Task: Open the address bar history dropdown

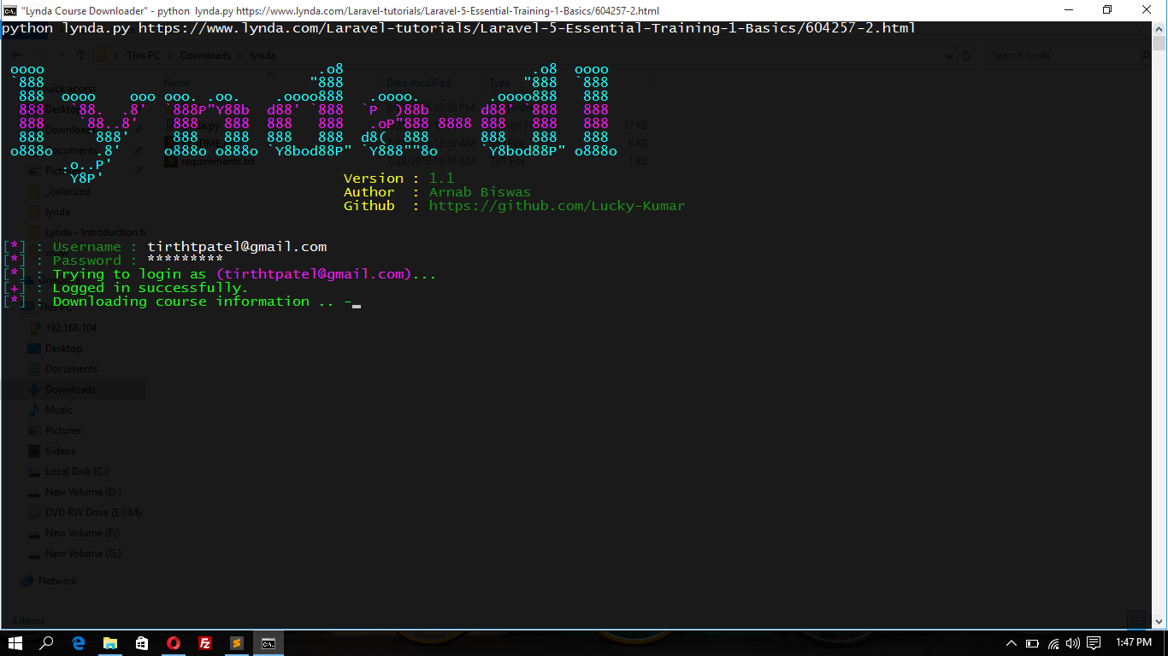Action: (949, 55)
